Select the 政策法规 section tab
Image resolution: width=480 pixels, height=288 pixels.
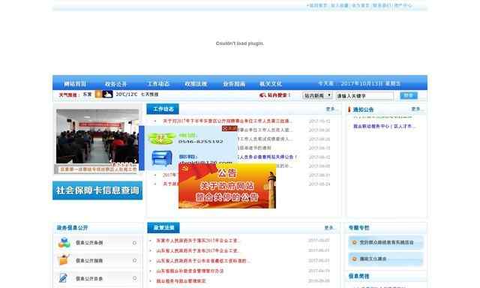click(163, 228)
